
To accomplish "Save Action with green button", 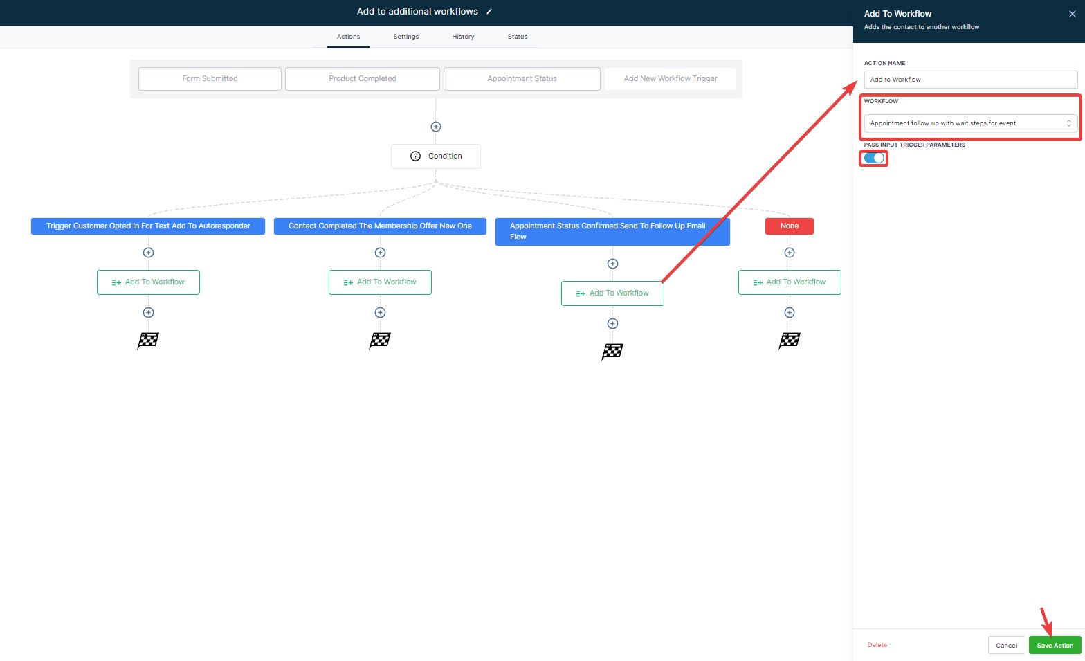I will click(x=1055, y=645).
